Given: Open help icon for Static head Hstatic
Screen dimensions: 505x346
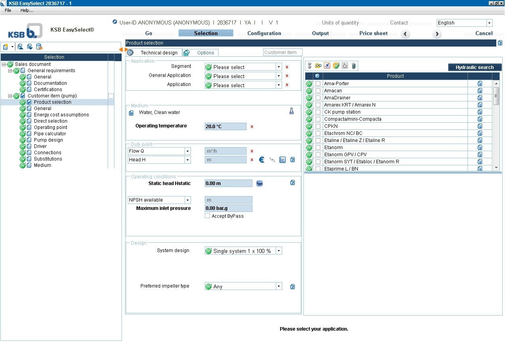Looking at the screenshot, I should click(292, 183).
